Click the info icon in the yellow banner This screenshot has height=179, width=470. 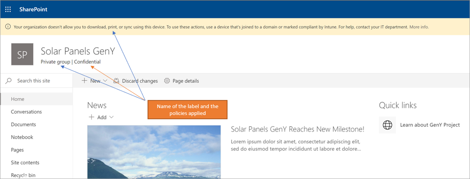8,27
